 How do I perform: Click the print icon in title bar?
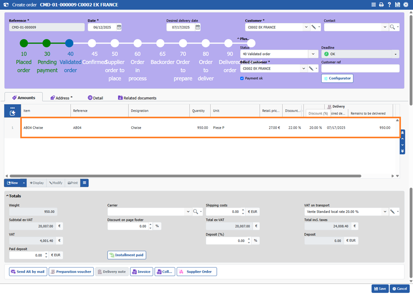point(381,5)
